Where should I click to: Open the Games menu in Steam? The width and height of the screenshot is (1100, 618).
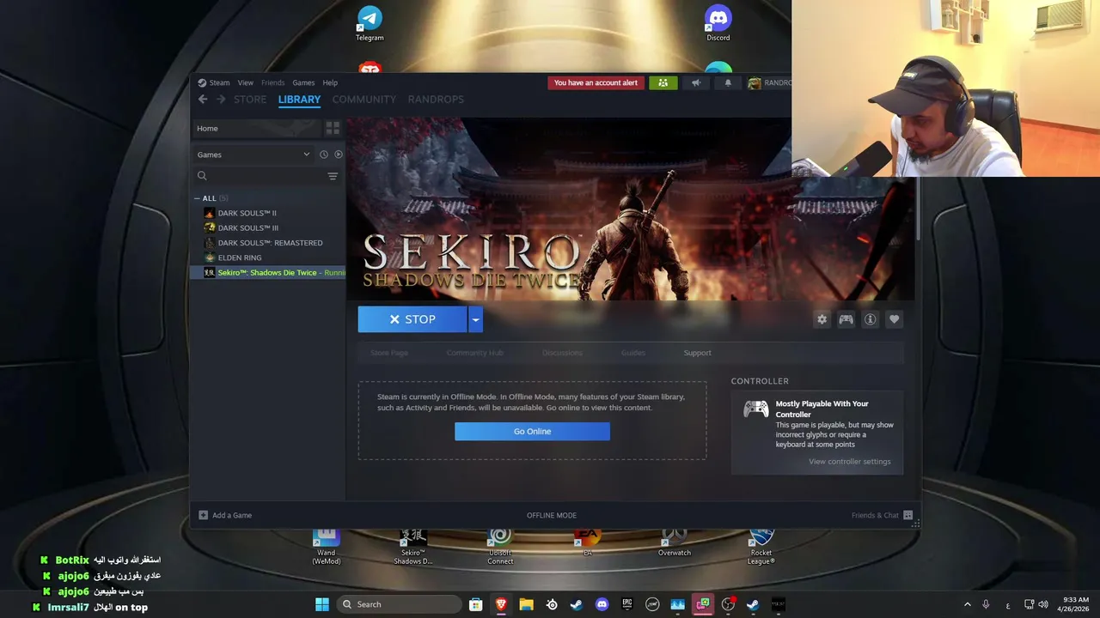(x=303, y=82)
